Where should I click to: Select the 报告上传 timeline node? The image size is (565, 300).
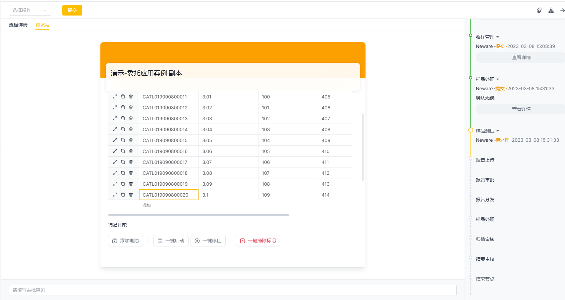[485, 160]
